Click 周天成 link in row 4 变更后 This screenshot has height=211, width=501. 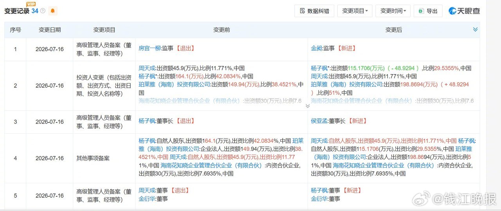[x=319, y=141]
